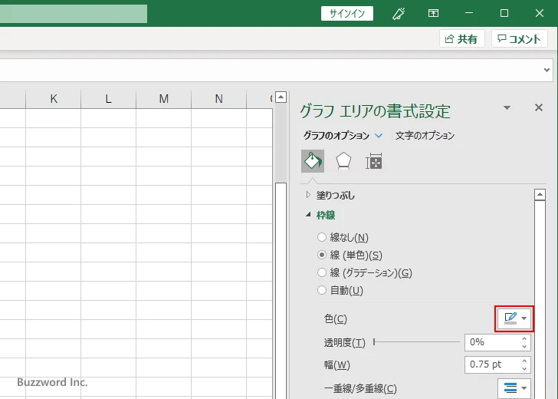Click the pen drawing icon in title bar
558x399 pixels.
click(399, 13)
